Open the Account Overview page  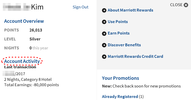tap(24, 21)
